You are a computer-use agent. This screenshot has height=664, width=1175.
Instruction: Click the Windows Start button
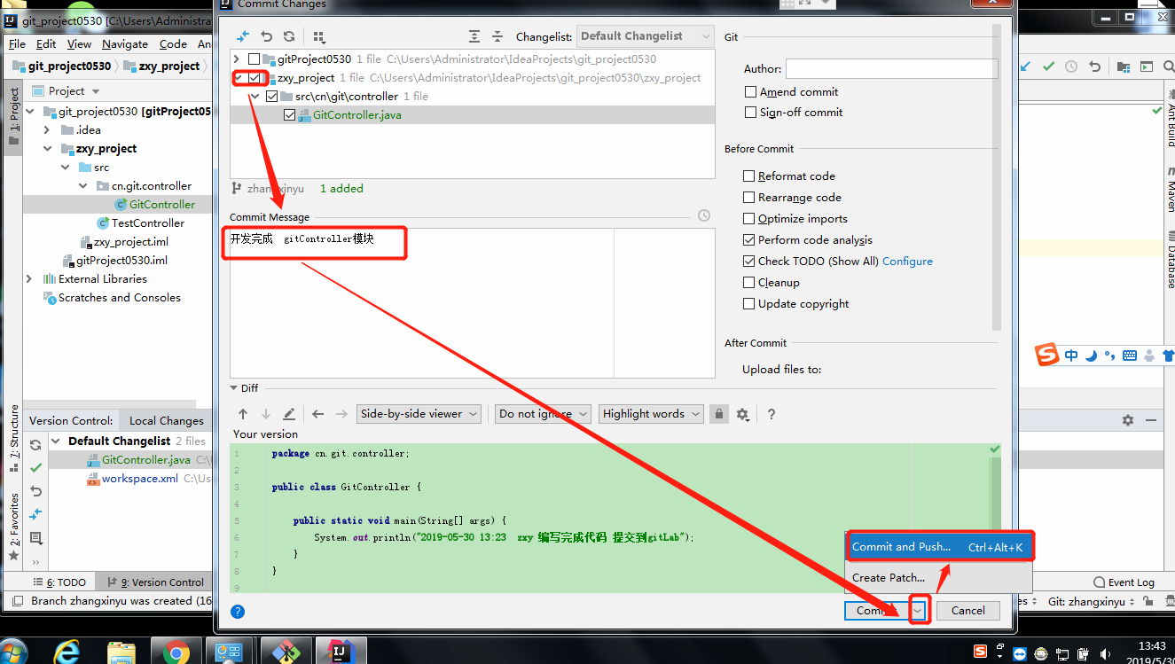tap(12, 652)
